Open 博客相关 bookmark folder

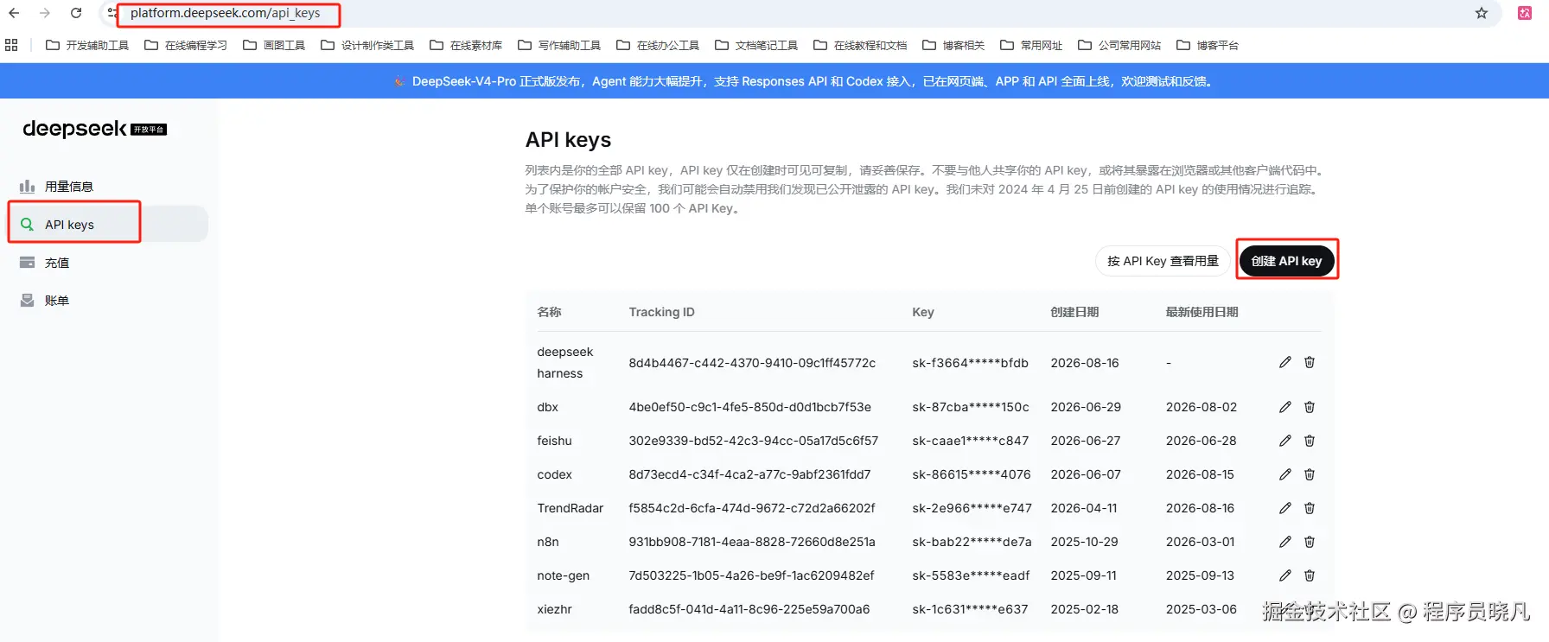(953, 45)
